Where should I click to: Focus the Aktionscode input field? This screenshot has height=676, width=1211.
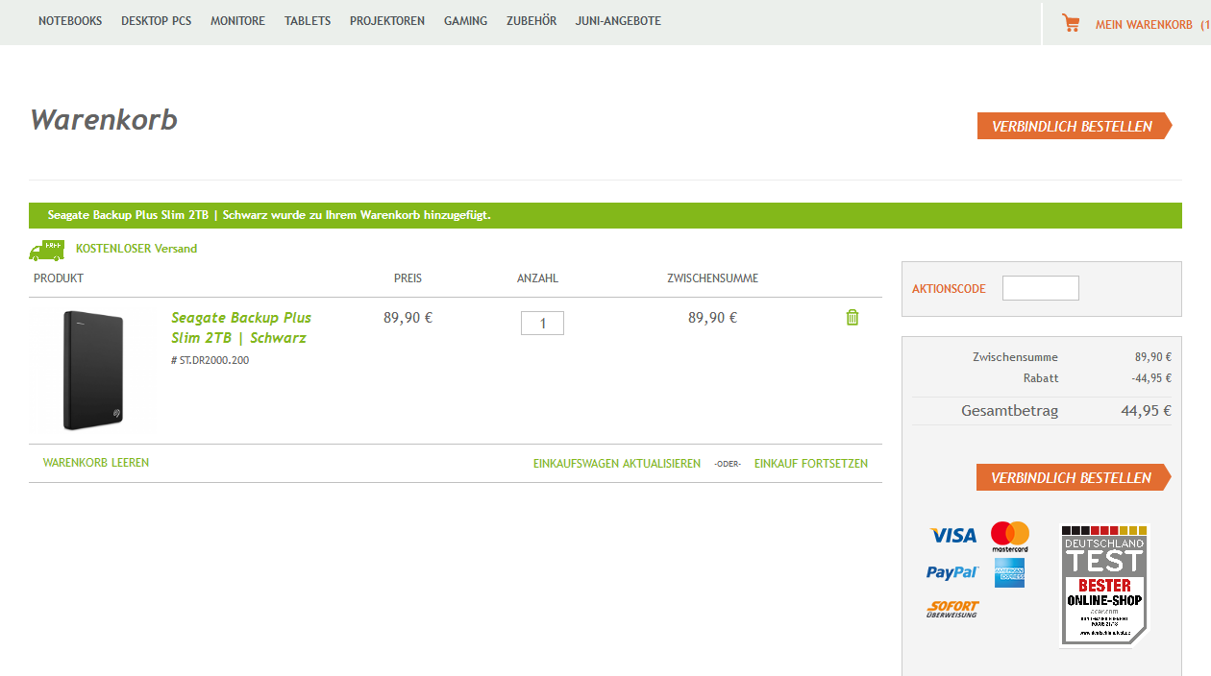pos(1040,288)
